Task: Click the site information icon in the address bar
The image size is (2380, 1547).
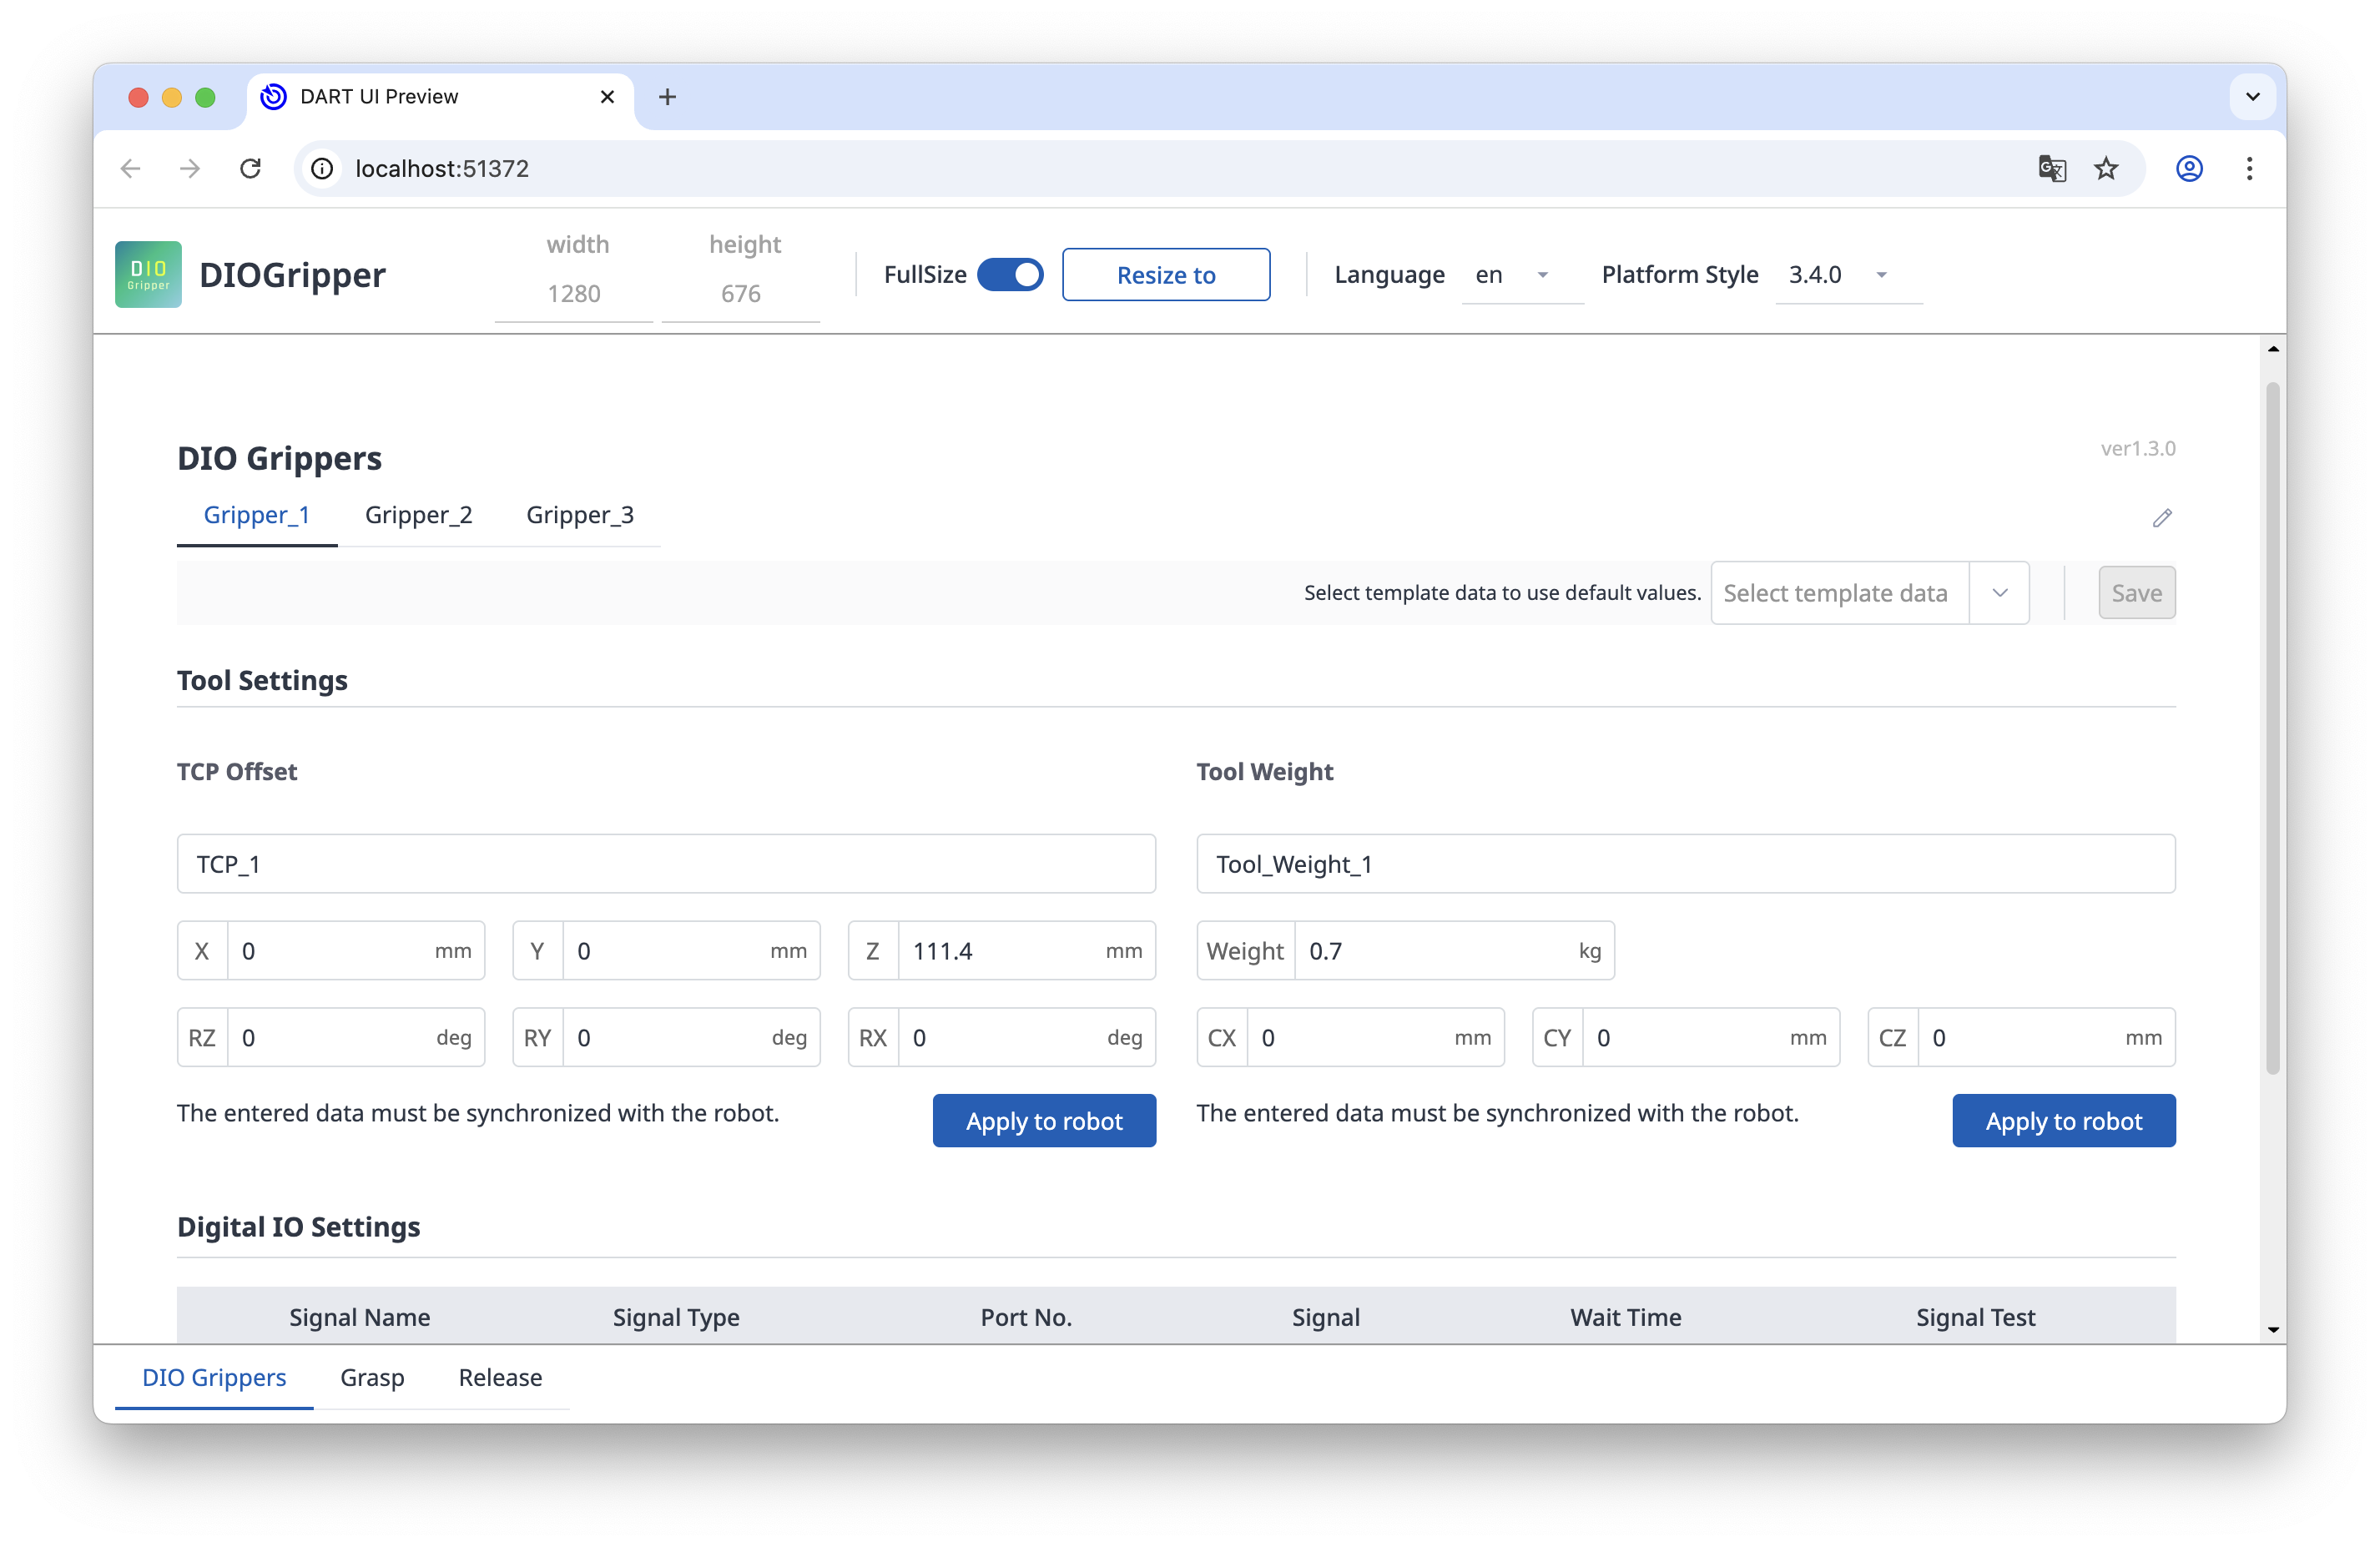Action: click(322, 168)
